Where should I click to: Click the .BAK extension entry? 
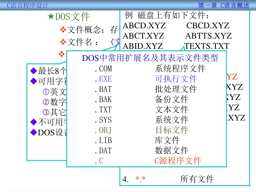click(103, 99)
